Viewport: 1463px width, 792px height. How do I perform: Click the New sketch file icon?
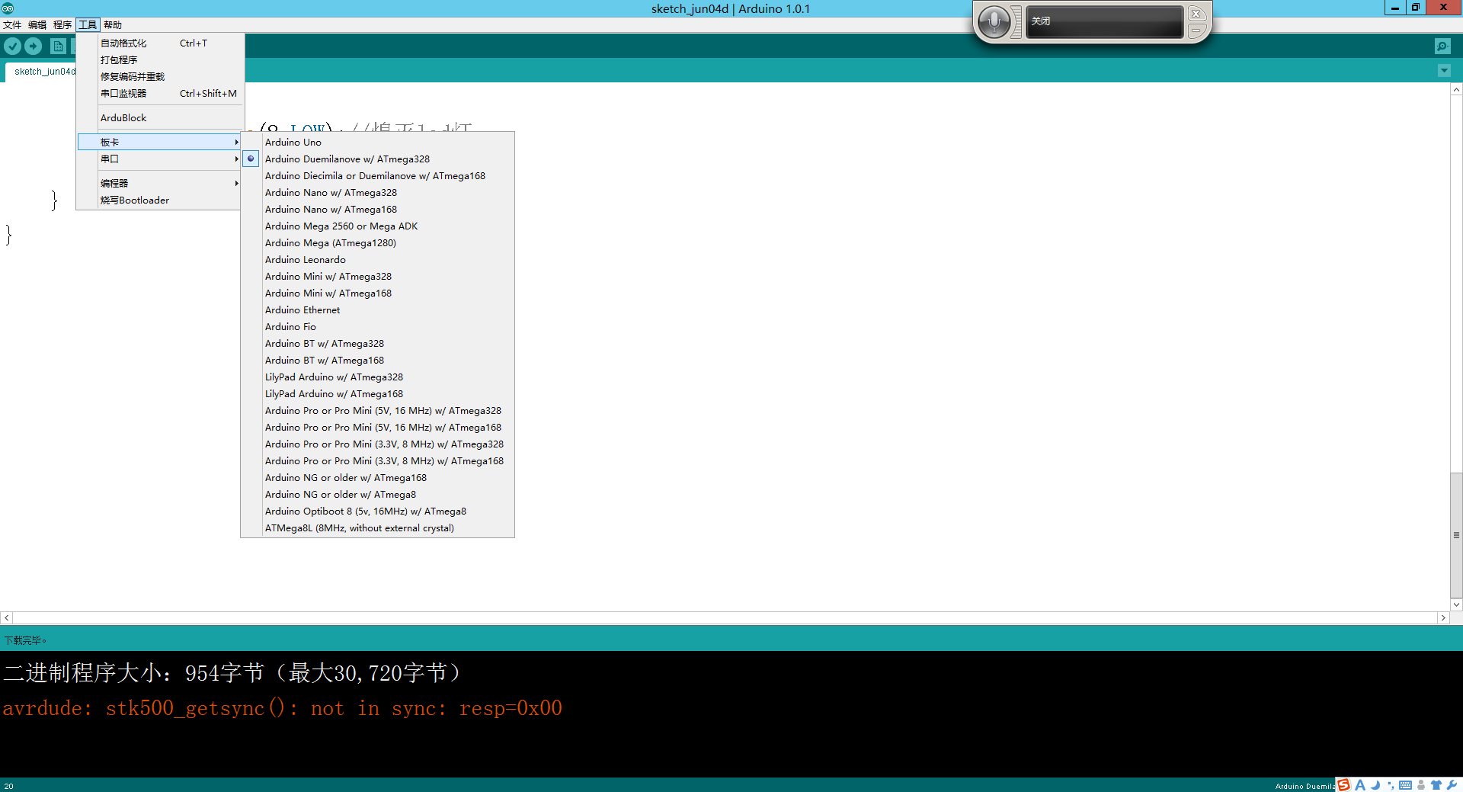coord(58,46)
